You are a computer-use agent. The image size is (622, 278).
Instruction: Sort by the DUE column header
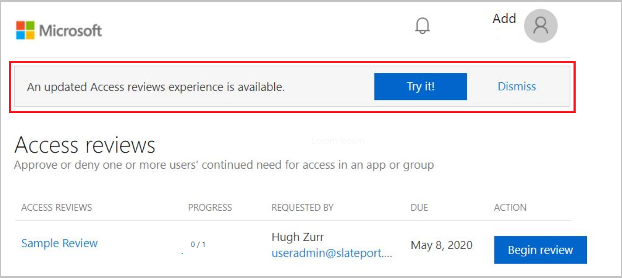419,208
